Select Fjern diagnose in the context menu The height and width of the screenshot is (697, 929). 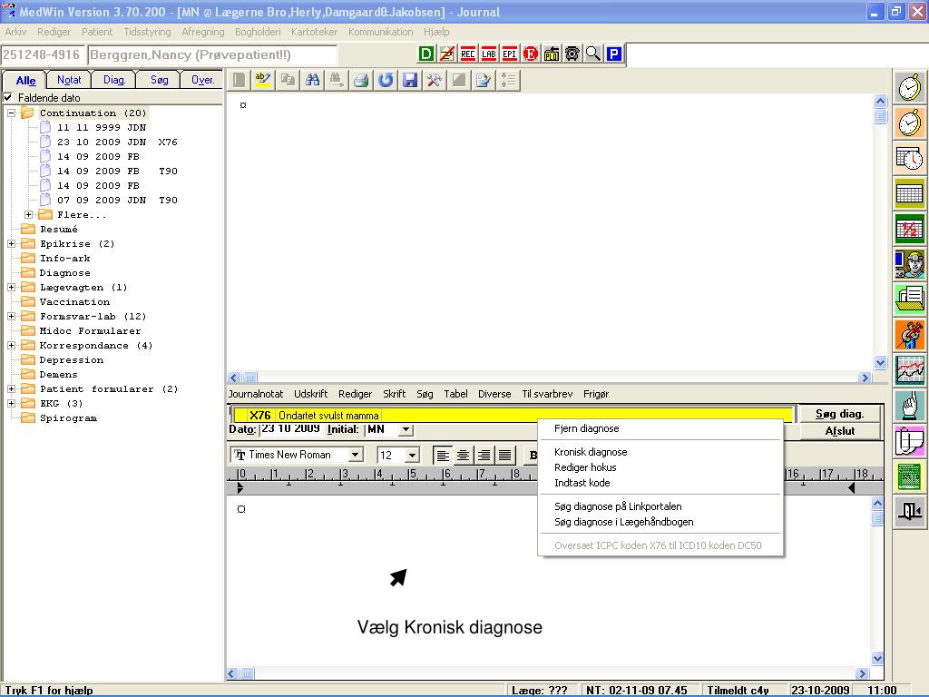point(587,428)
